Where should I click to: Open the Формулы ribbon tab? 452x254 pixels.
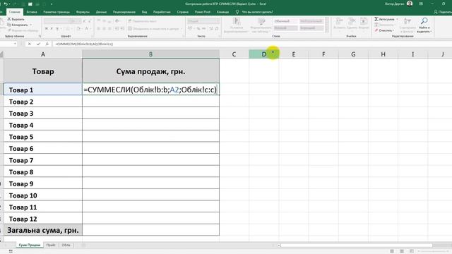[x=83, y=12]
